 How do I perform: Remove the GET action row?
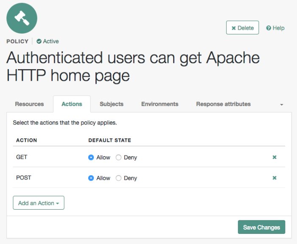pos(274,157)
